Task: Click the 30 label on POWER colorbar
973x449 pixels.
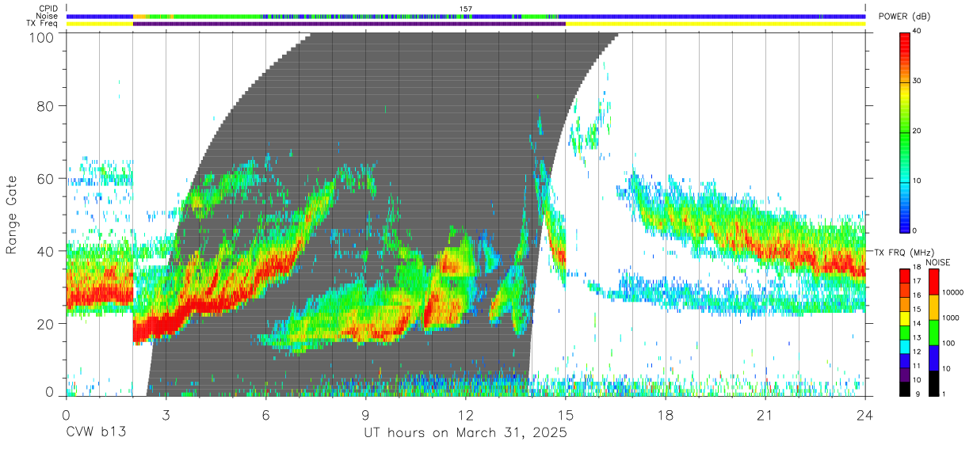Action: point(918,82)
